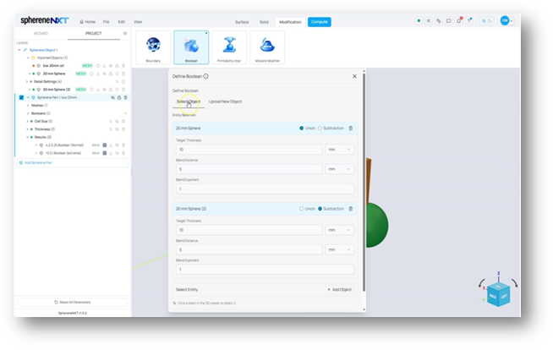
Task: Toggle the Spherene Part 1 checkbox
Action: [21, 97]
